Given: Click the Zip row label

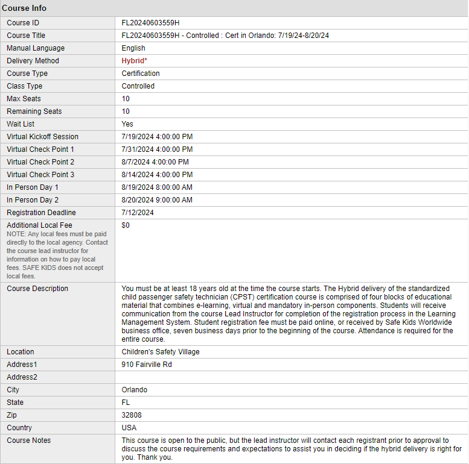Looking at the screenshot, I should point(11,415).
